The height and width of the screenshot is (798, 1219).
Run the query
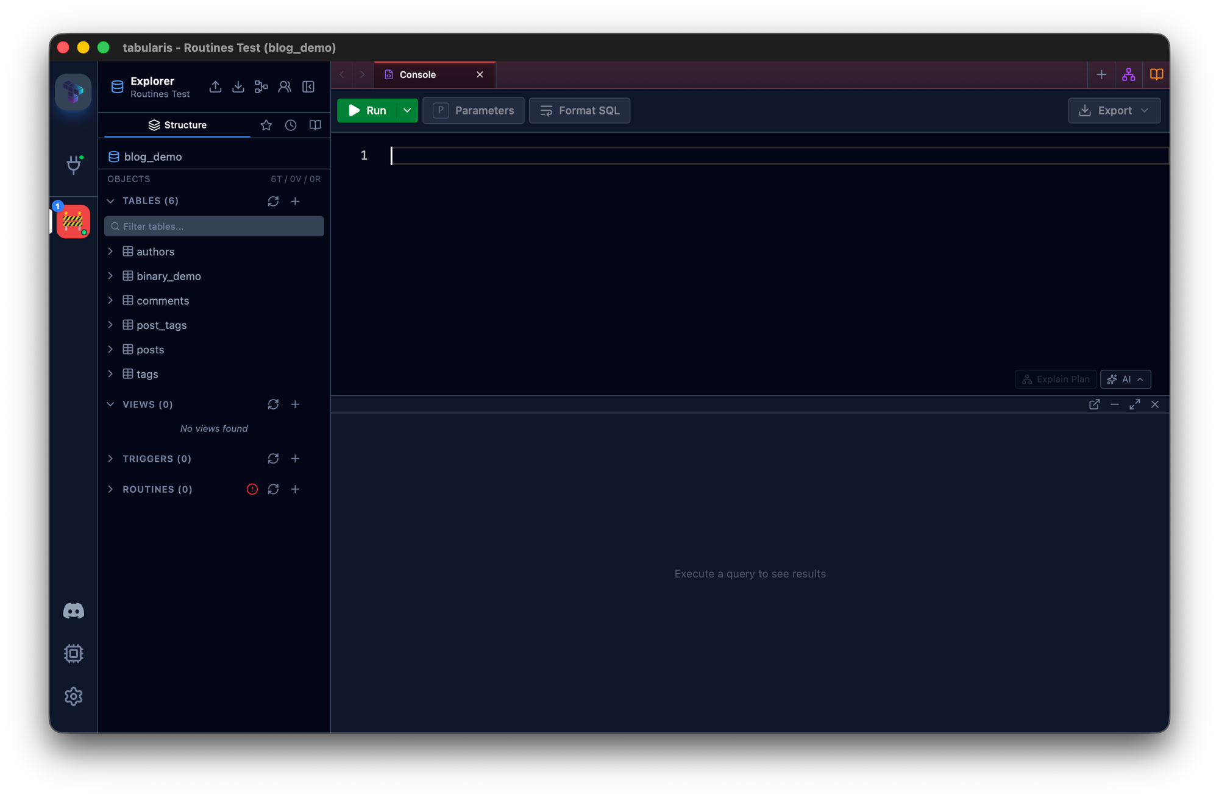click(368, 110)
